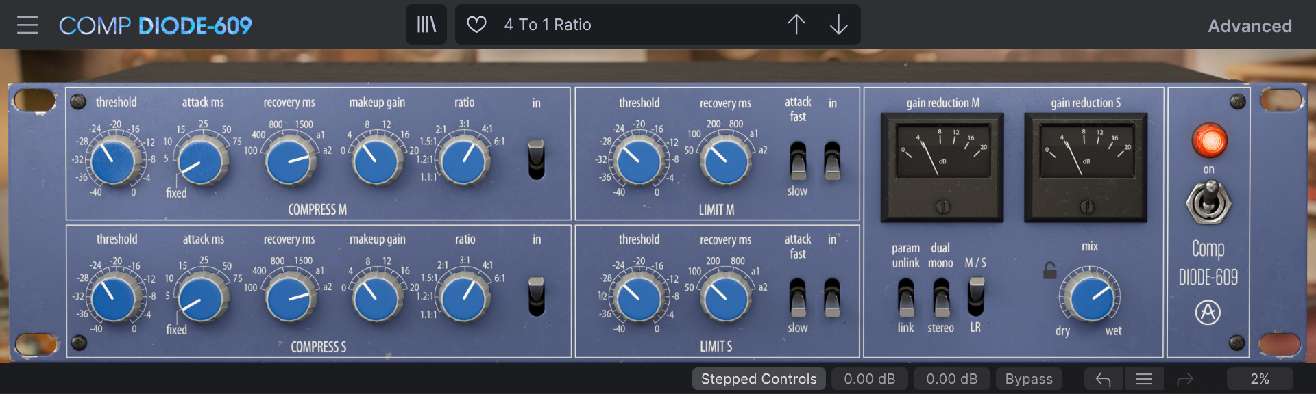Viewport: 1316px width, 394px height.
Task: Toggle the M/S to LR switch
Action: click(x=976, y=297)
